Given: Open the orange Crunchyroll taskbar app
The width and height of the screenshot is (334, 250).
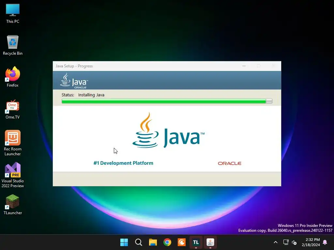Looking at the screenshot, I should coord(181,242).
